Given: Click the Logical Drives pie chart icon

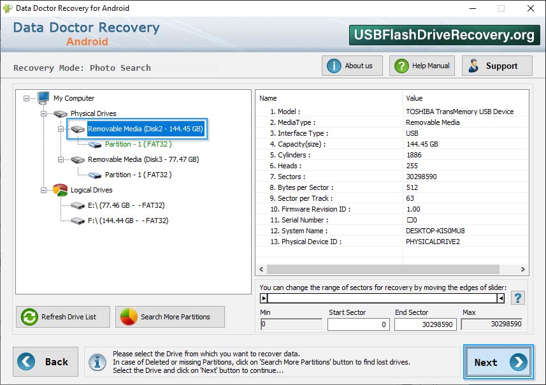Looking at the screenshot, I should [x=61, y=190].
